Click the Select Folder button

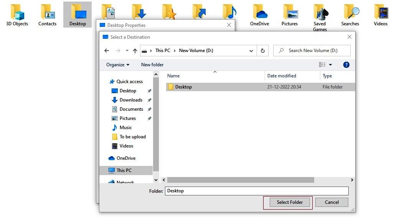pos(290,202)
